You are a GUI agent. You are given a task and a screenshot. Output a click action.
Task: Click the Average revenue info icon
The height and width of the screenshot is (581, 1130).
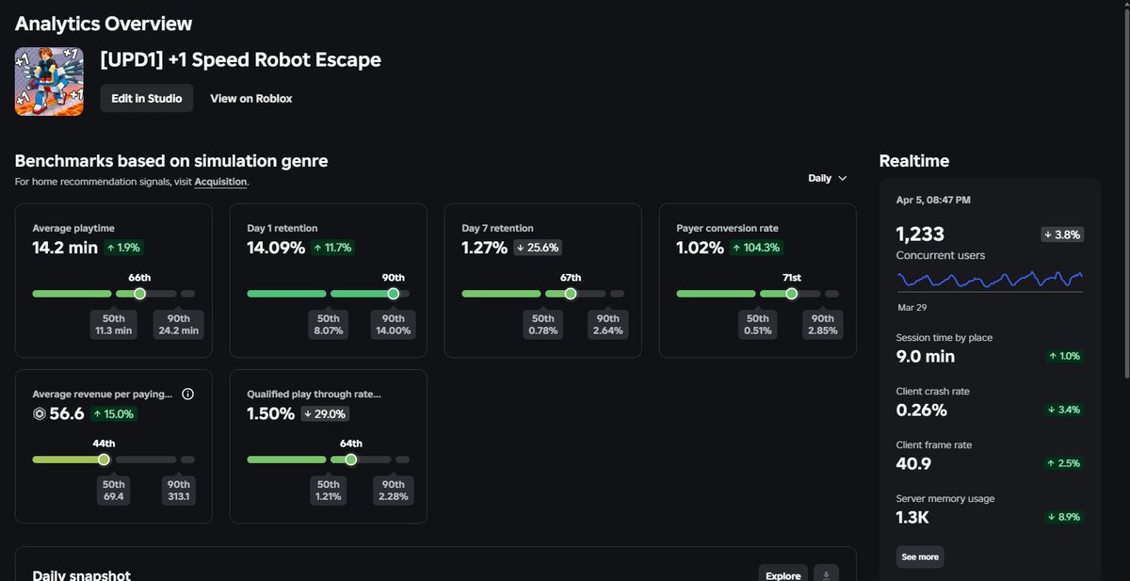[187, 395]
